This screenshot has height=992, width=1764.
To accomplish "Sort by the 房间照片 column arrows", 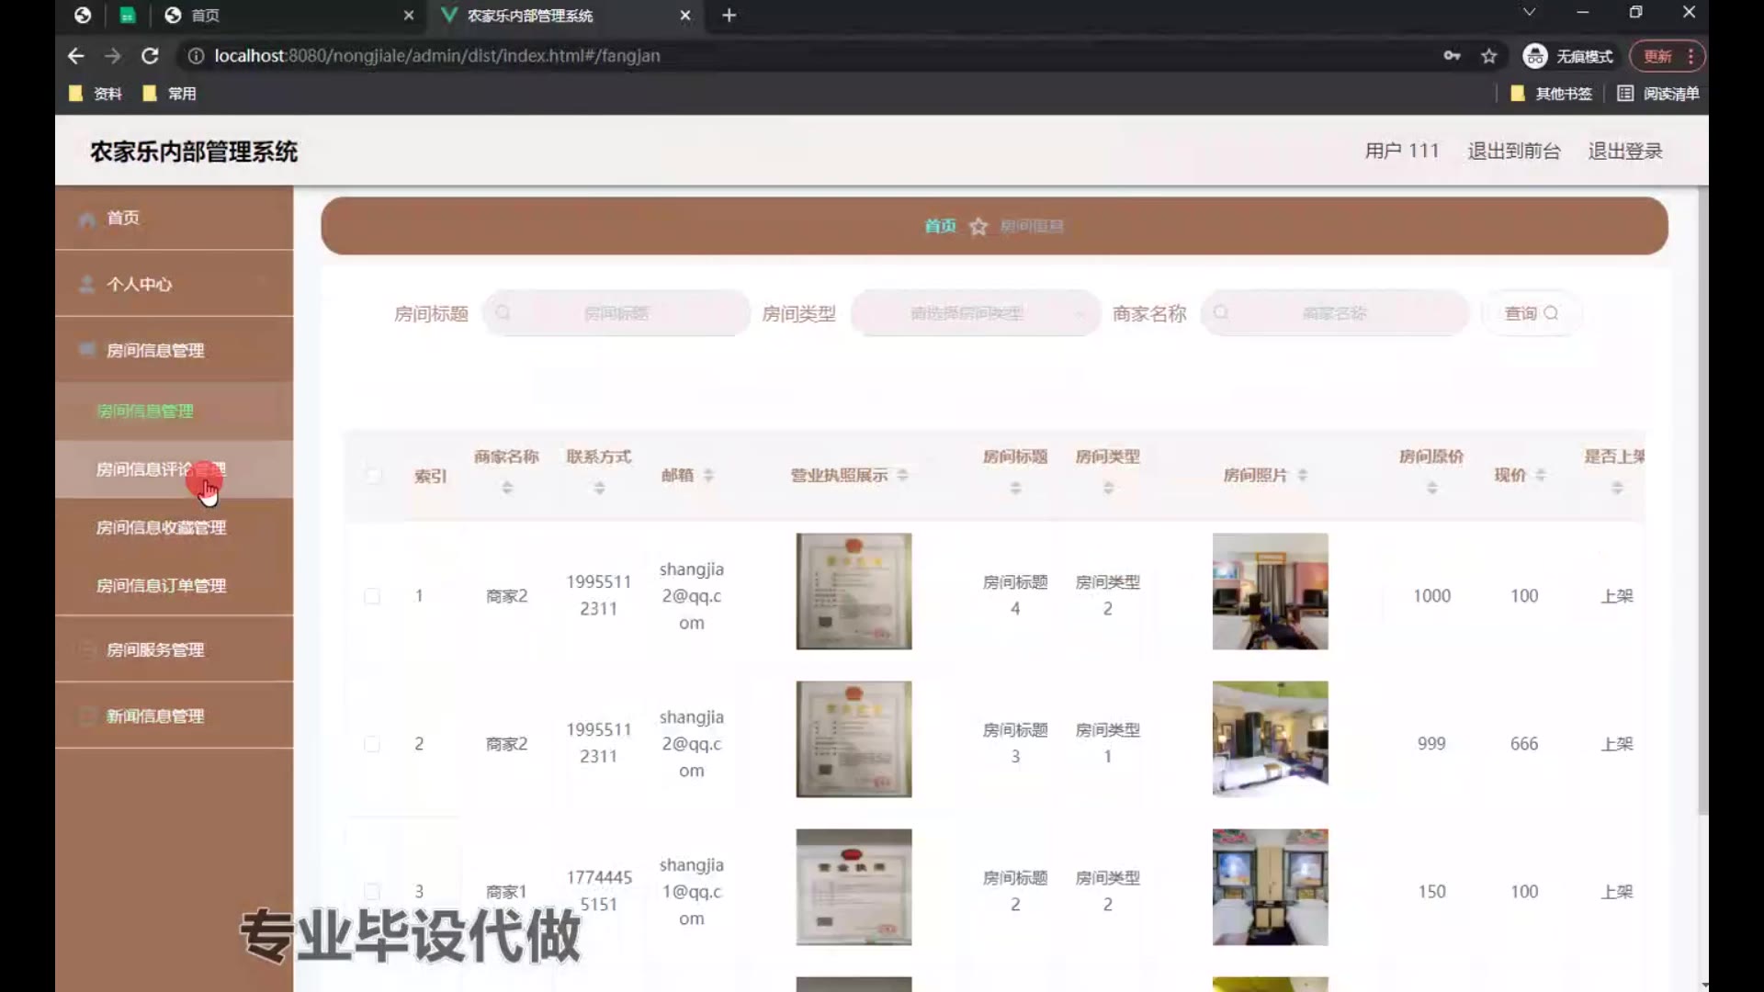I will pyautogui.click(x=1302, y=475).
